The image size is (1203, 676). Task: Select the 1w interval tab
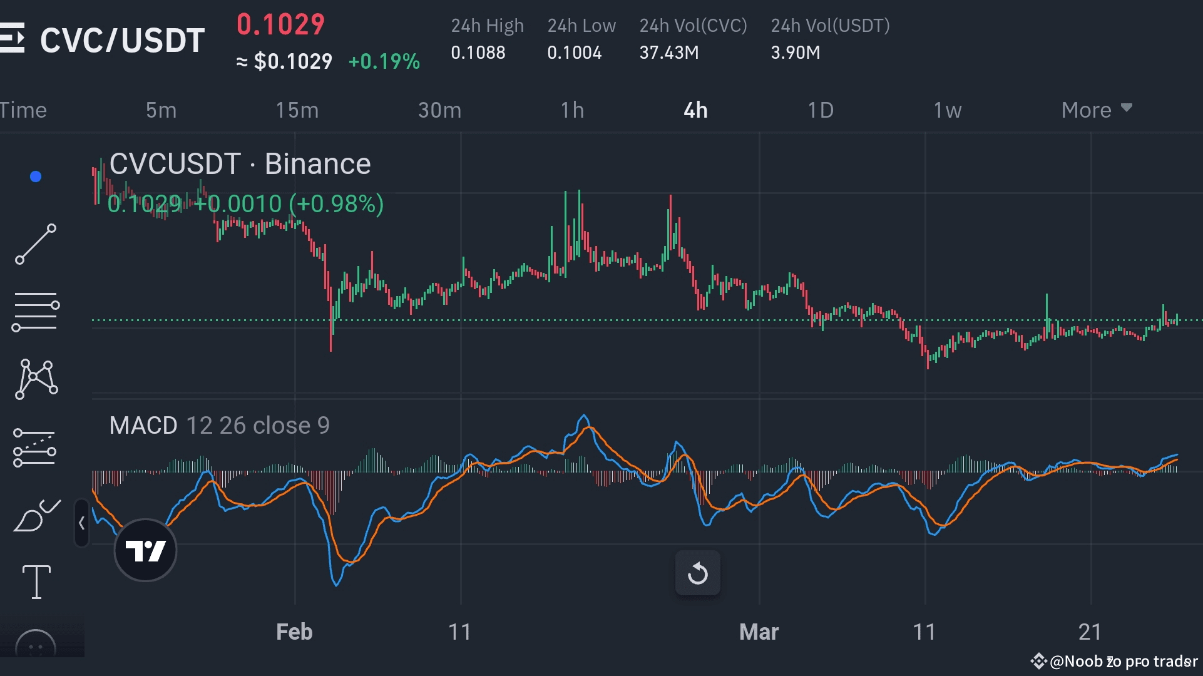(x=947, y=110)
